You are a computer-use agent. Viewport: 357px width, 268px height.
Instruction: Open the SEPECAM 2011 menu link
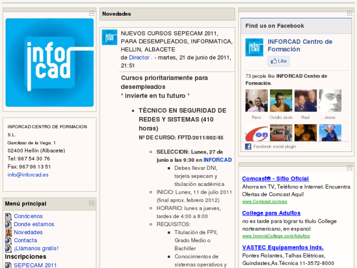(35, 265)
